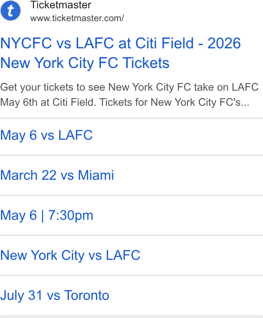This screenshot has height=318, width=263.
Task: Open the NYCFC vs LAFC at Citi Field headline
Action: [x=121, y=53]
